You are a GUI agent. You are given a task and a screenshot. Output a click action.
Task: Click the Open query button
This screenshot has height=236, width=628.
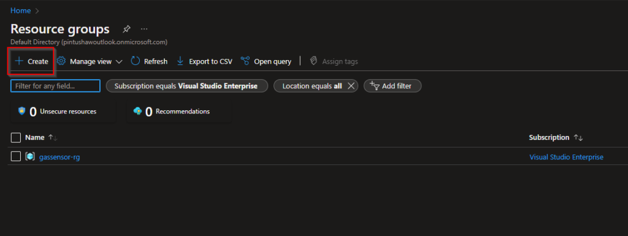click(x=266, y=61)
